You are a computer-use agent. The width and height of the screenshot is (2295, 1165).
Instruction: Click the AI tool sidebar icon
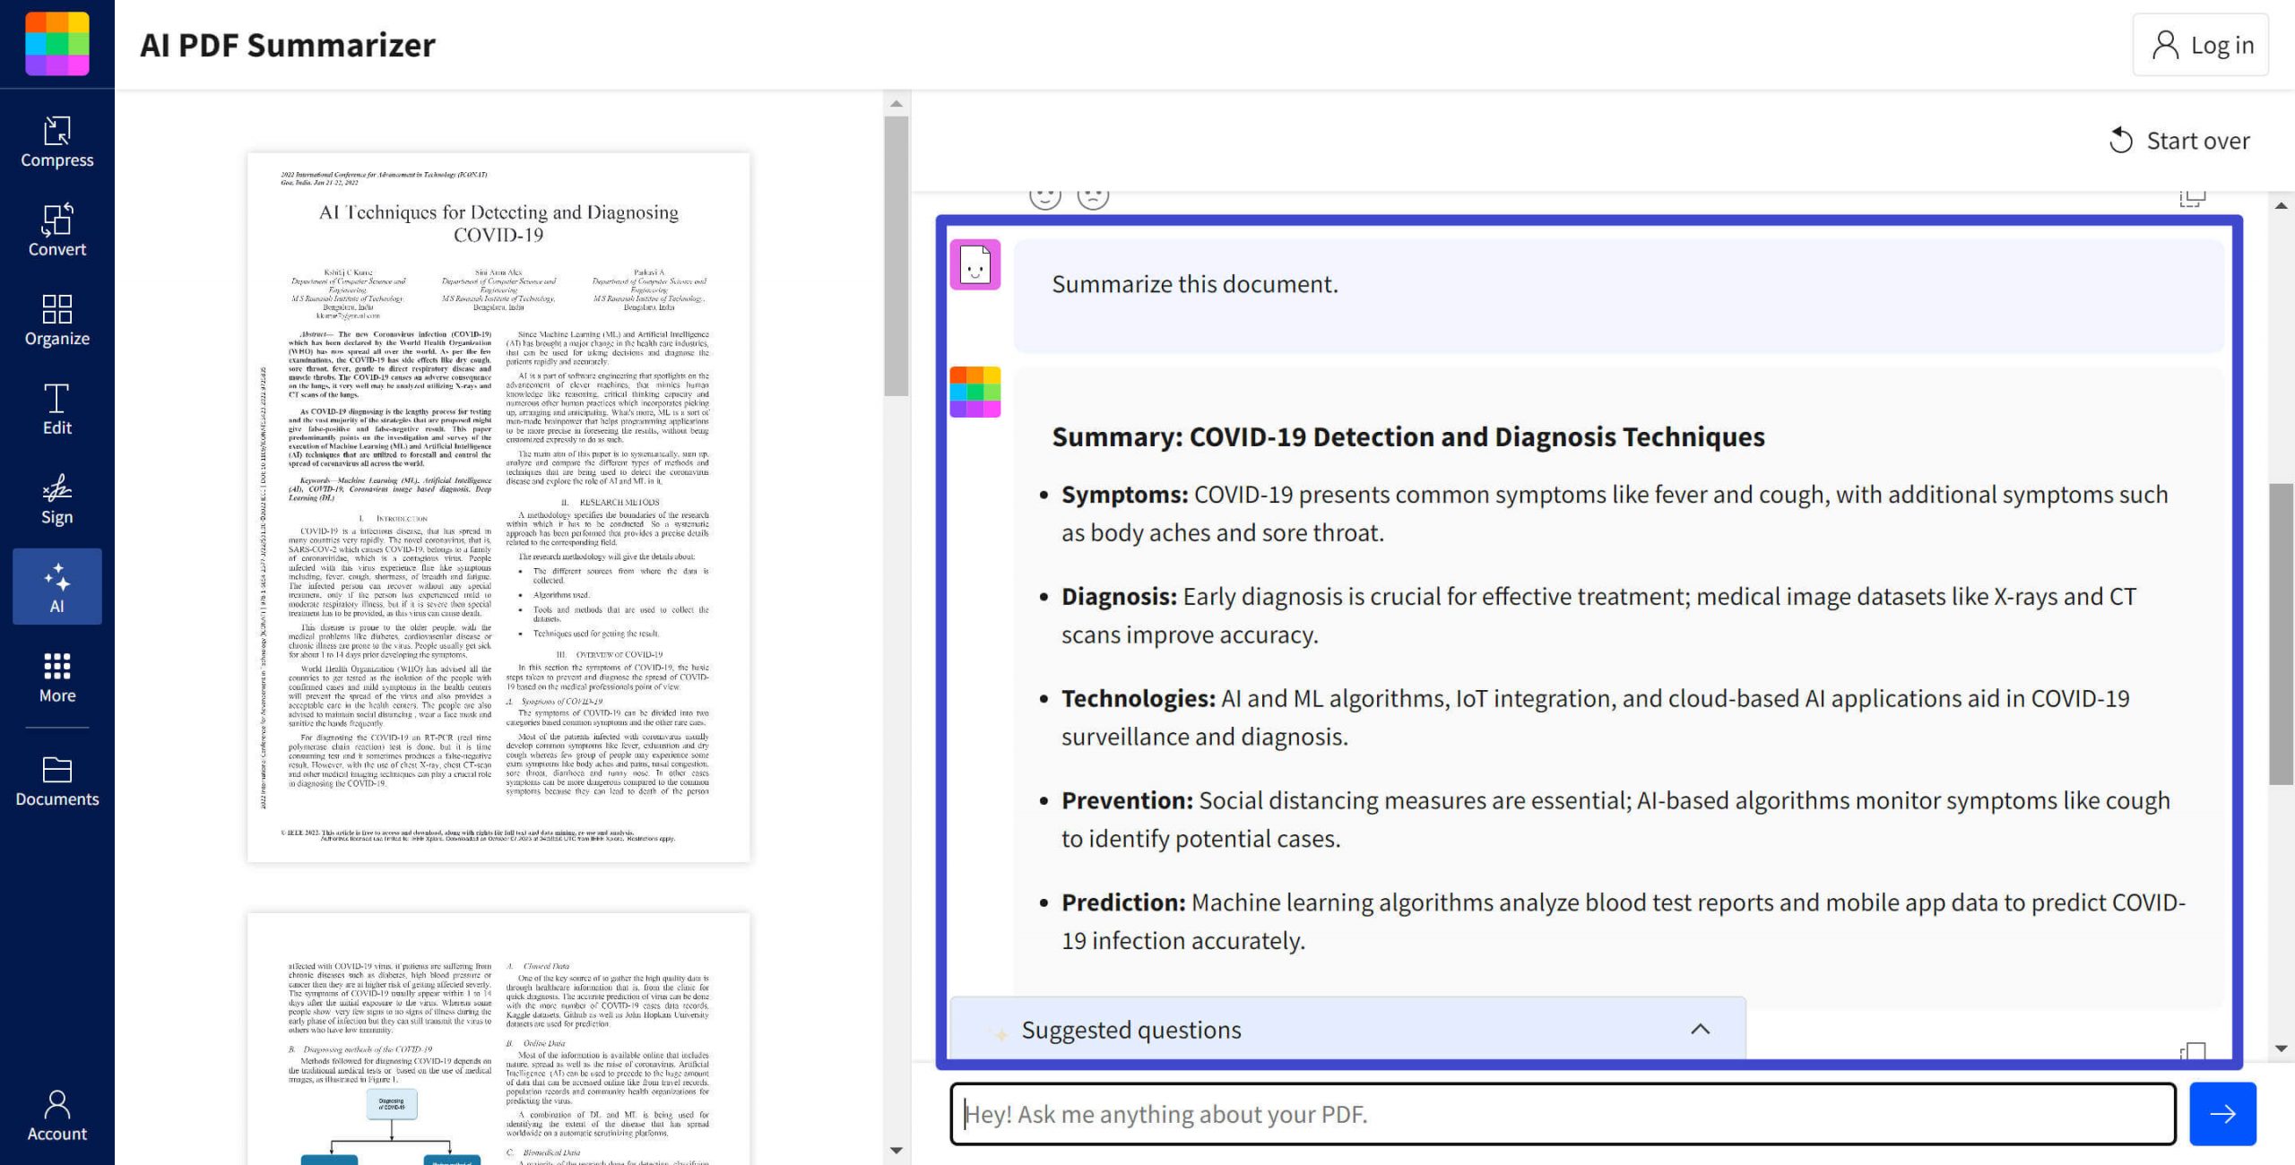click(56, 587)
